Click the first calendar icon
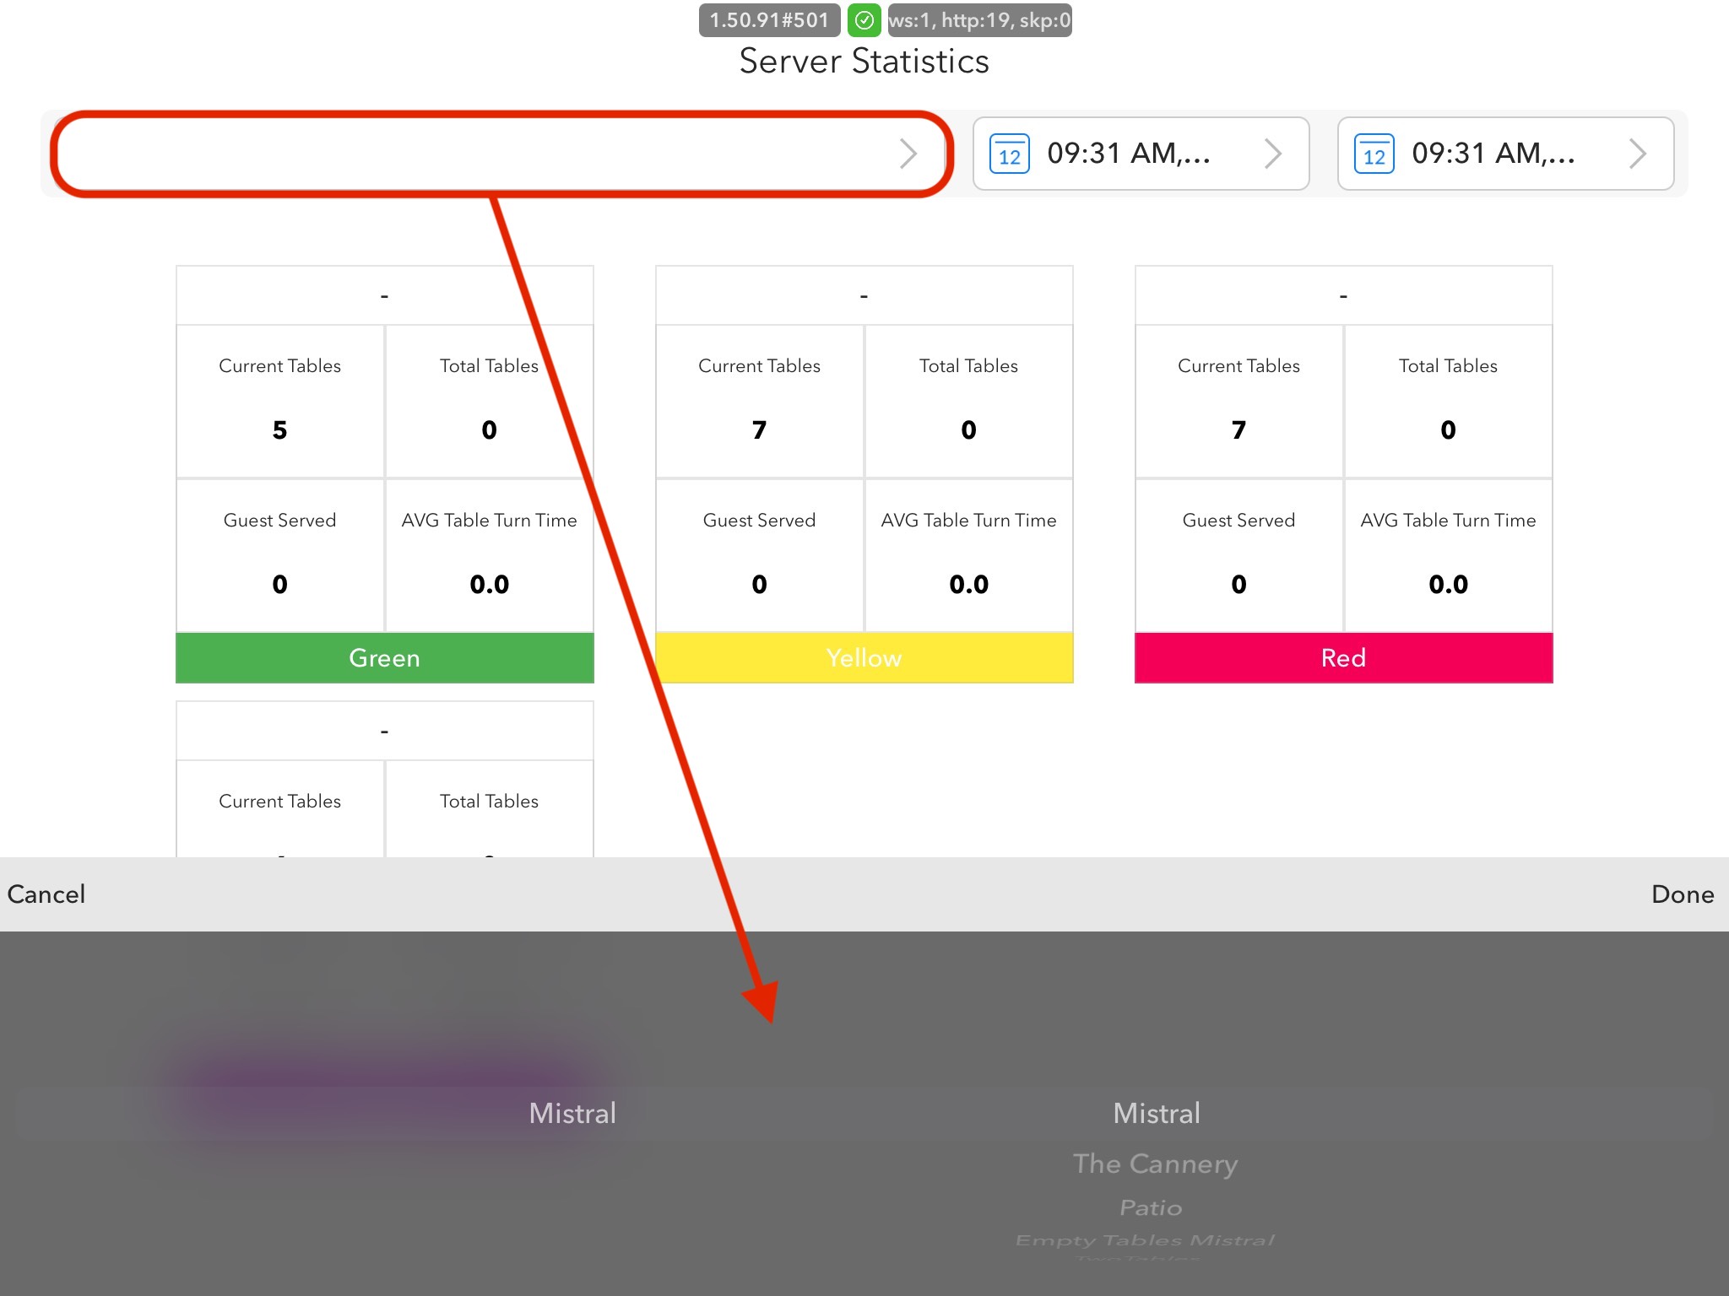 tap(1009, 154)
